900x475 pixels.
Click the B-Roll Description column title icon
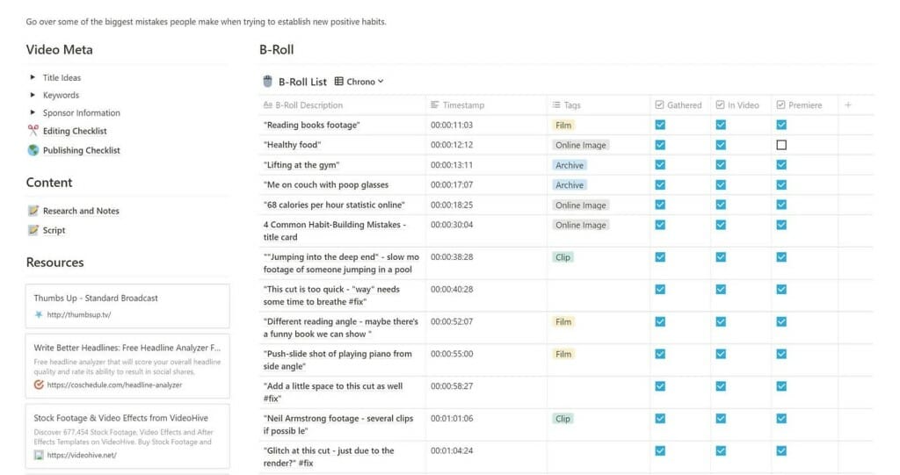(267, 105)
